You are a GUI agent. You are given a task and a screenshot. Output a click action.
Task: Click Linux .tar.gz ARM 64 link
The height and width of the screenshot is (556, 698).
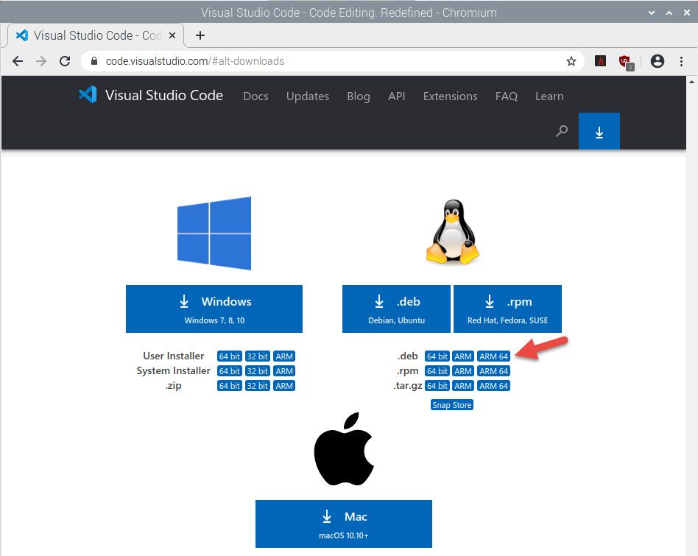click(493, 385)
